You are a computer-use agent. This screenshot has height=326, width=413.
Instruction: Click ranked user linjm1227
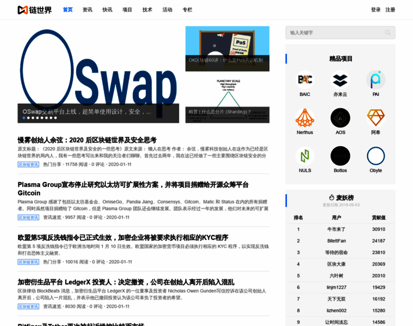pos(336,287)
